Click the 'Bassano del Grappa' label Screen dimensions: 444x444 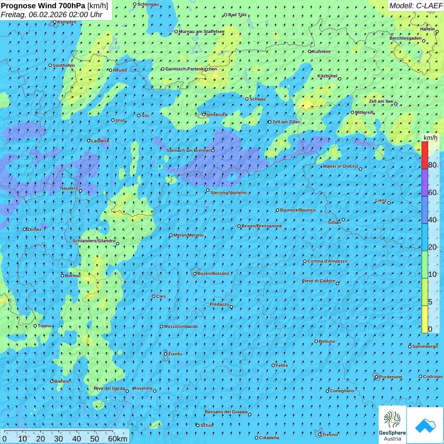tap(226, 412)
